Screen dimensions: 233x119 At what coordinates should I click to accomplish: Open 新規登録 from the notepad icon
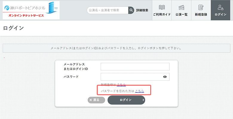pyautogui.click(x=201, y=10)
